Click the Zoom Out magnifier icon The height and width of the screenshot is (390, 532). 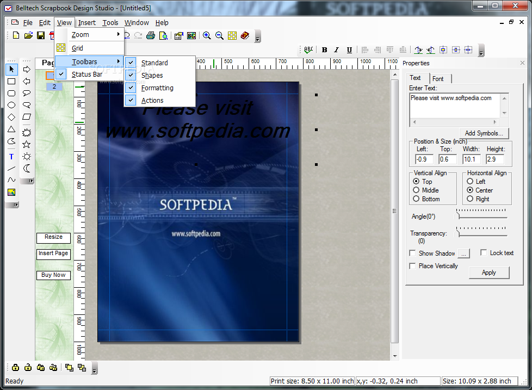(220, 35)
